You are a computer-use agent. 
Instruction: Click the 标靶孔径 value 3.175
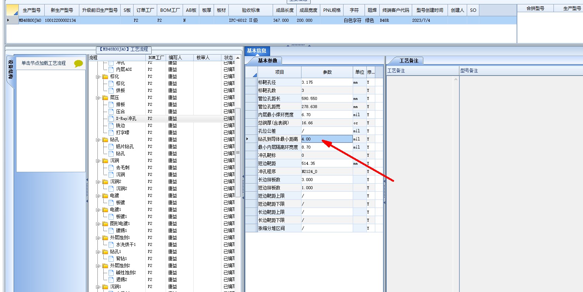pos(327,82)
